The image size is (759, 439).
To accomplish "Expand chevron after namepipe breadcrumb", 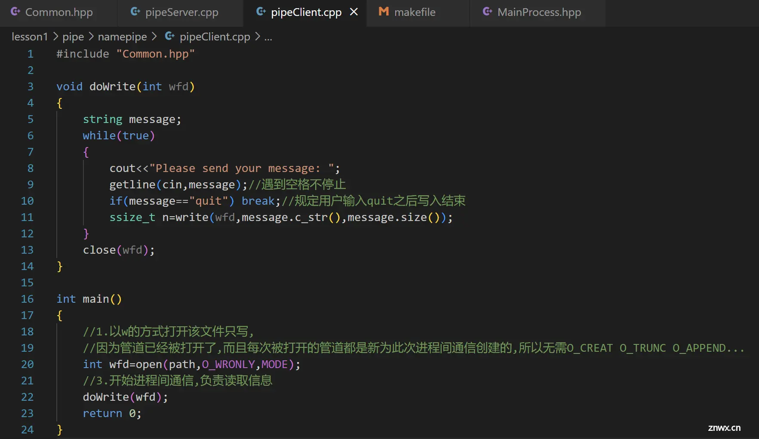I will click(x=154, y=37).
